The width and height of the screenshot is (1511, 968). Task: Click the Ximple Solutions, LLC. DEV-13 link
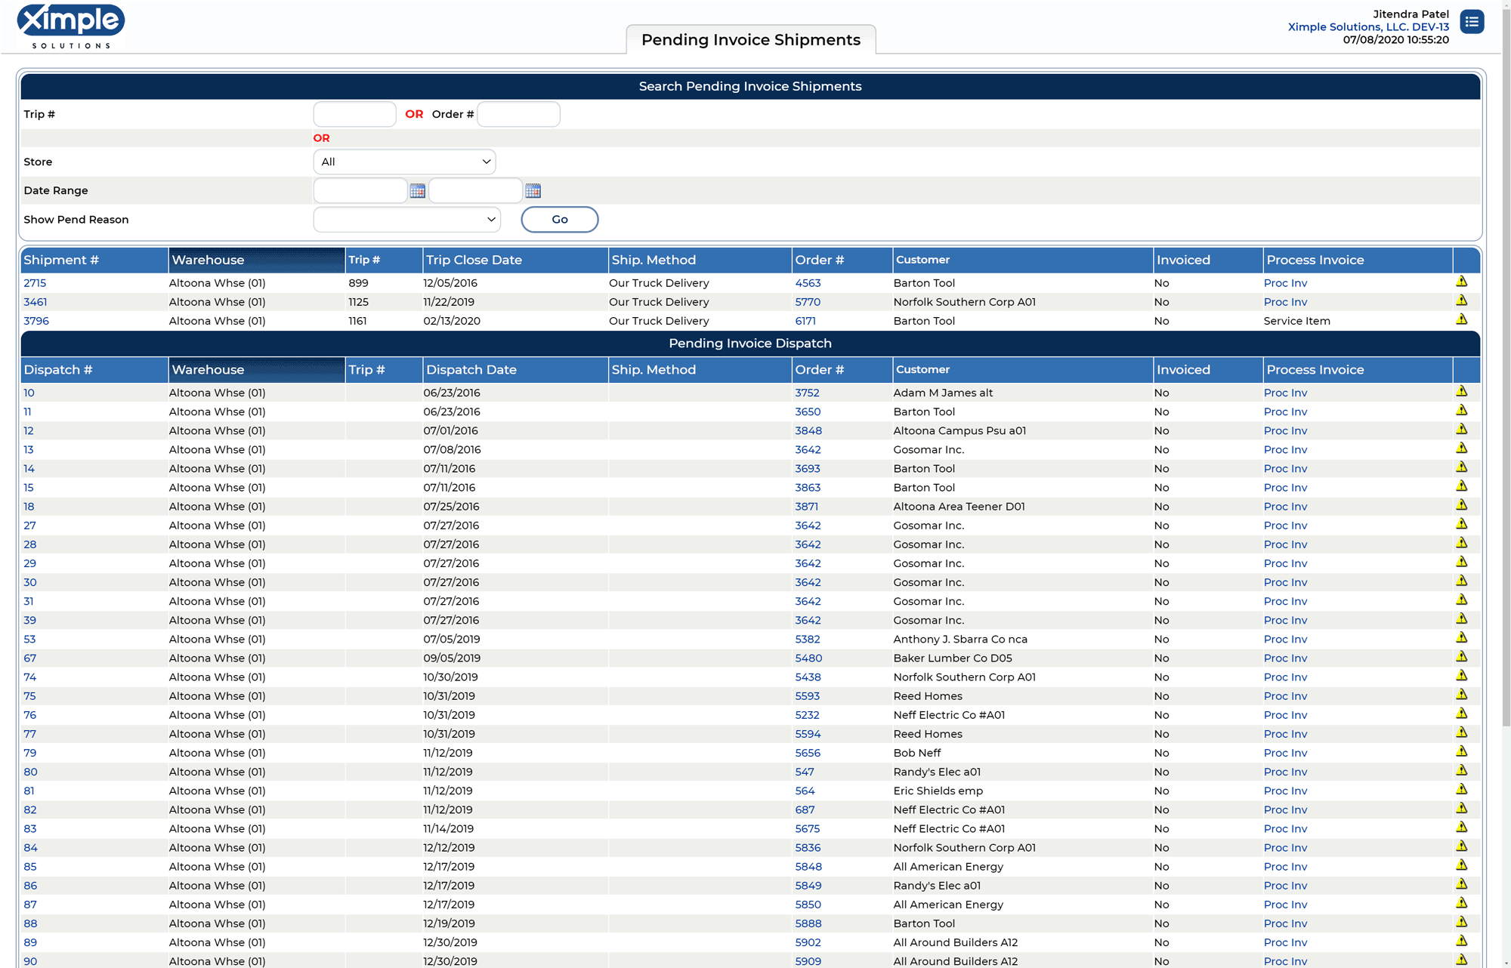coord(1367,26)
